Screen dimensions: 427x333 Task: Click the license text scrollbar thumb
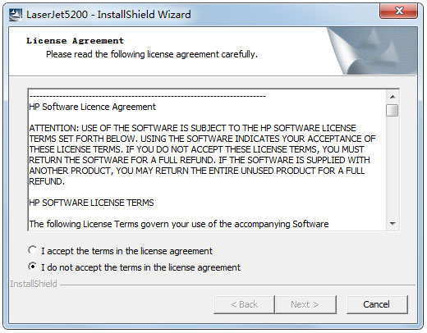(x=393, y=110)
